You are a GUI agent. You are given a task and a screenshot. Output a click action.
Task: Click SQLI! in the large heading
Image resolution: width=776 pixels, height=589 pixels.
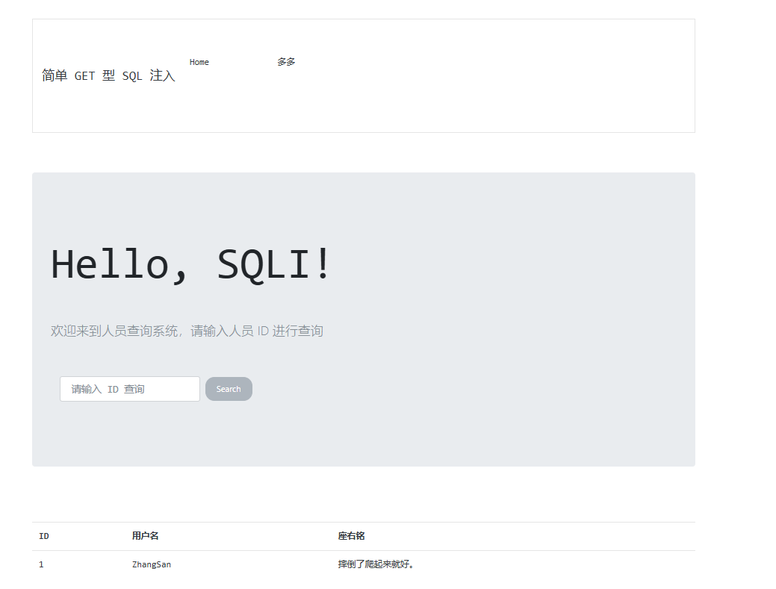[x=274, y=264]
